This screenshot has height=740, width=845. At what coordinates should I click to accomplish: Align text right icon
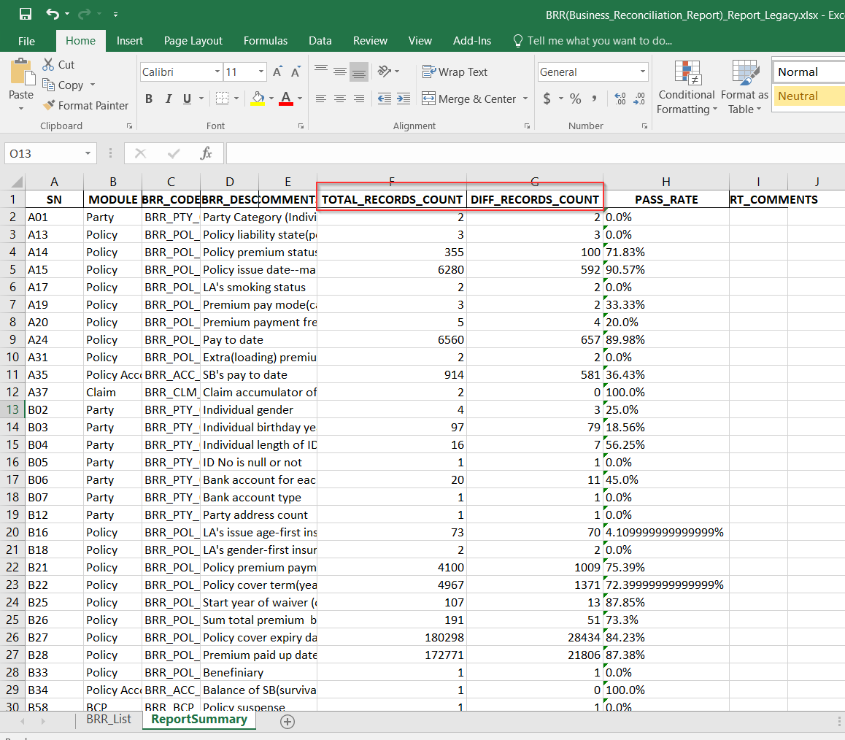(x=359, y=98)
